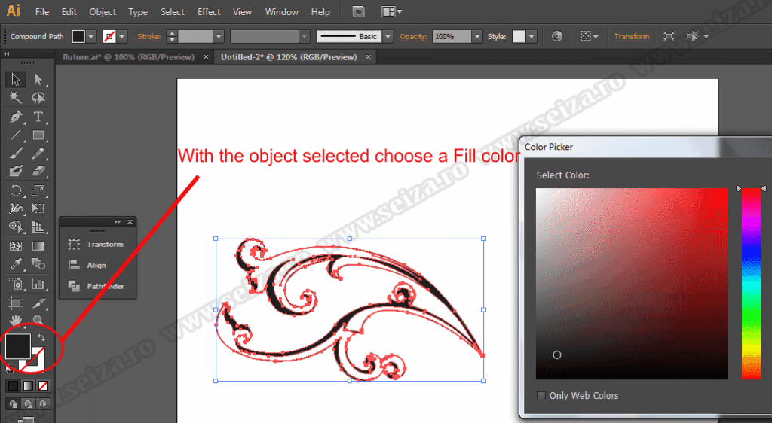Open the Object menu
This screenshot has height=423, width=772.
pos(103,12)
